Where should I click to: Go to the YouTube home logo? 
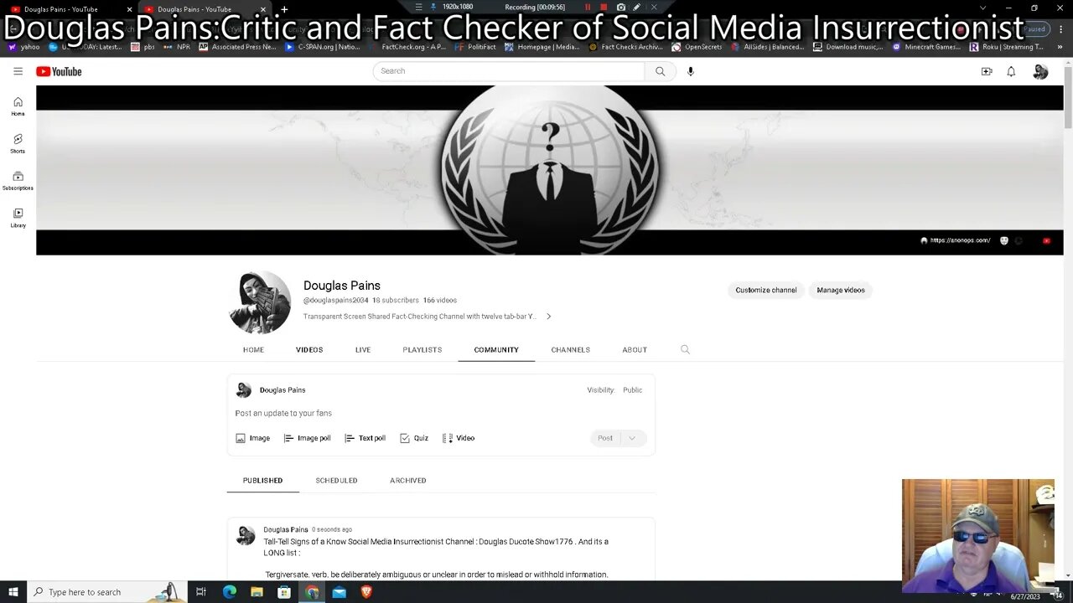click(59, 71)
